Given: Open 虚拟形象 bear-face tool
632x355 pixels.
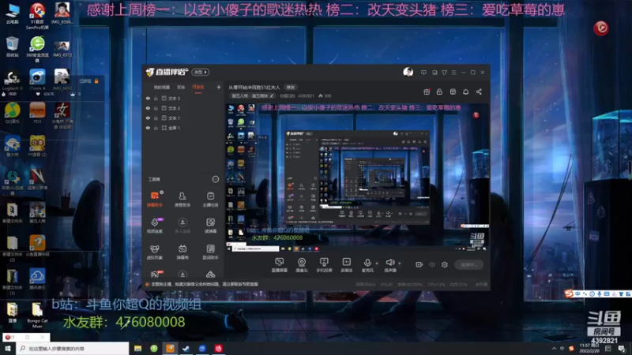Looking at the screenshot, I should pos(155,252).
